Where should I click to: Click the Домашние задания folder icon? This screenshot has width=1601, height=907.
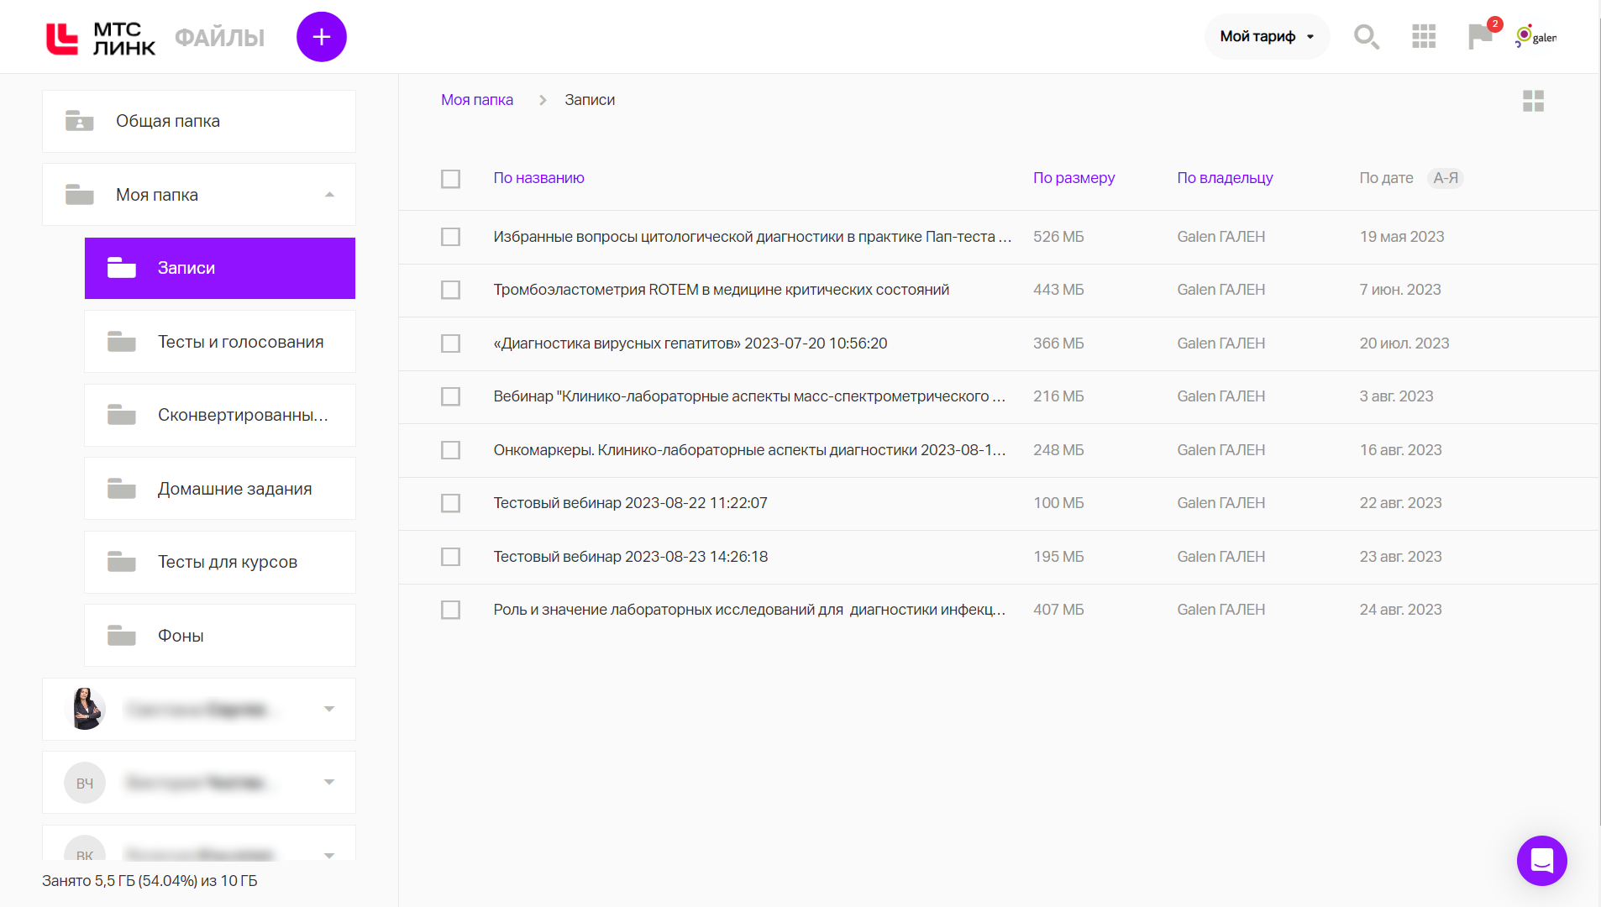pyautogui.click(x=122, y=489)
